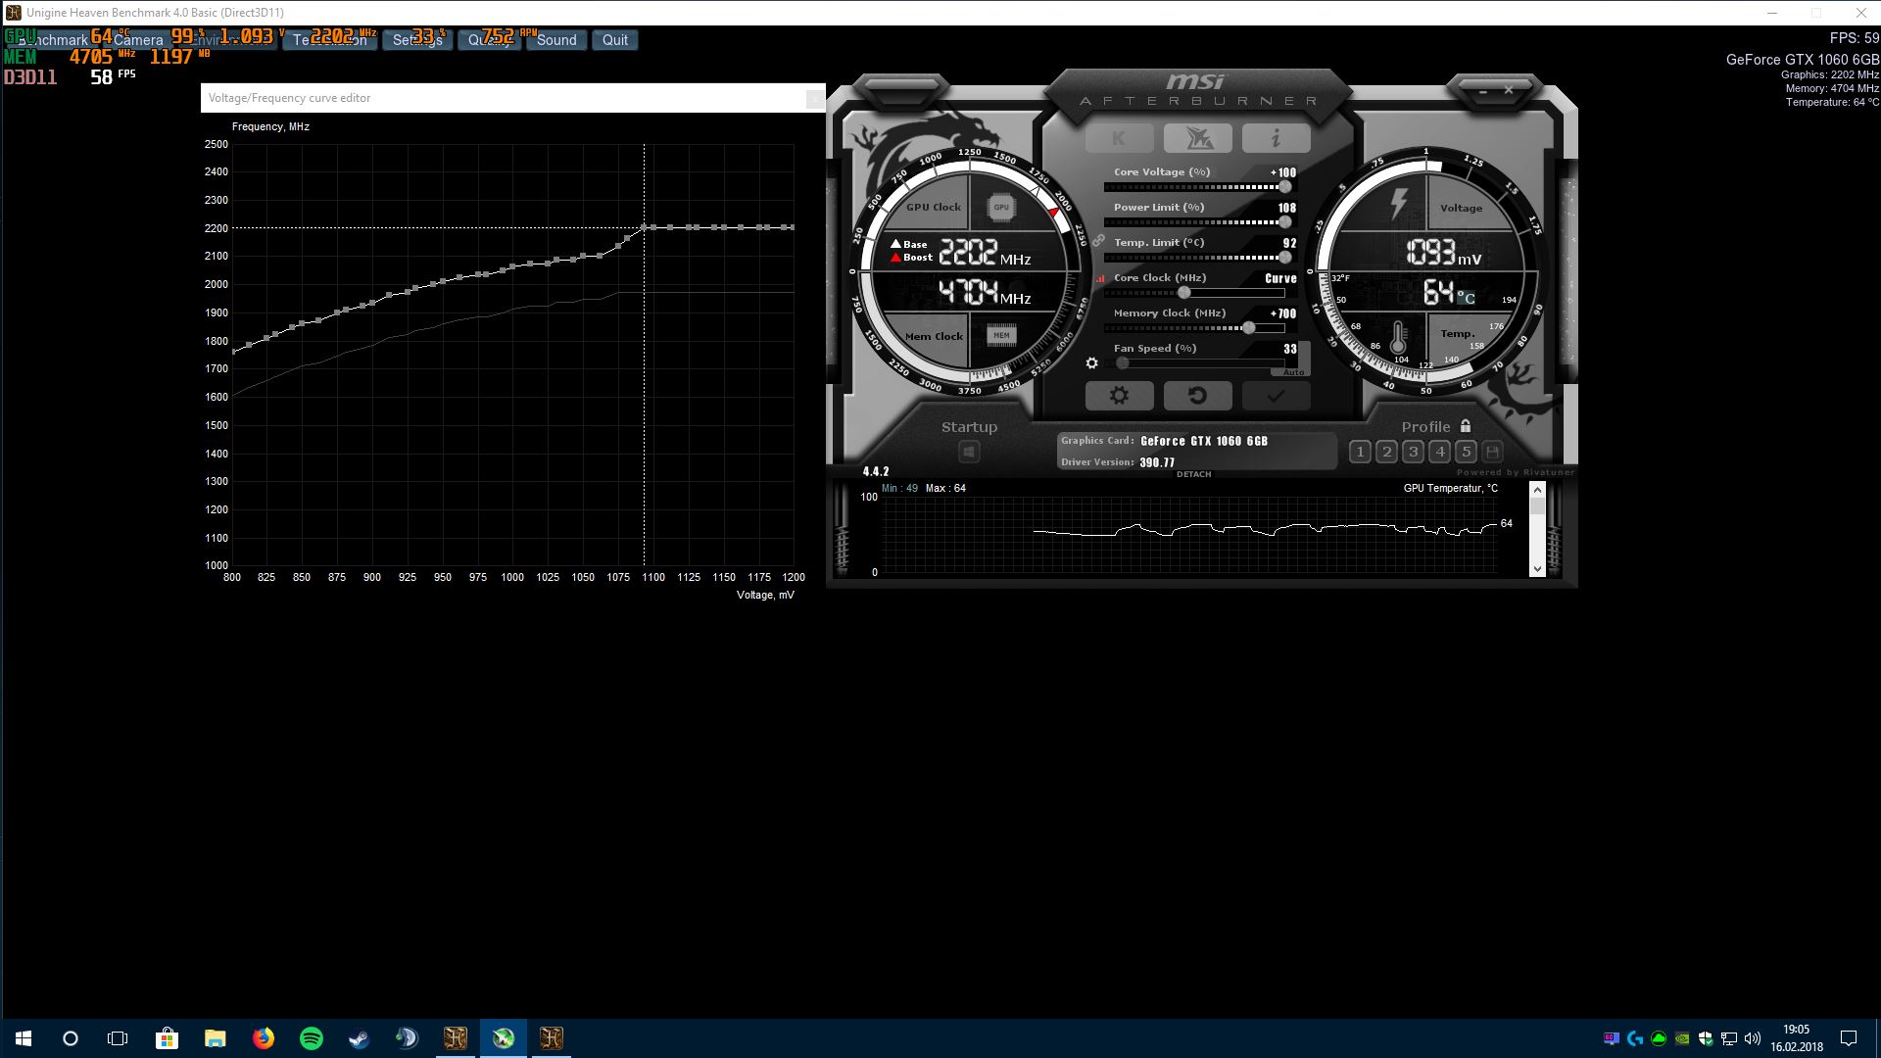Open the action center notifications icon
This screenshot has height=1058, width=1881.
coord(1849,1038)
